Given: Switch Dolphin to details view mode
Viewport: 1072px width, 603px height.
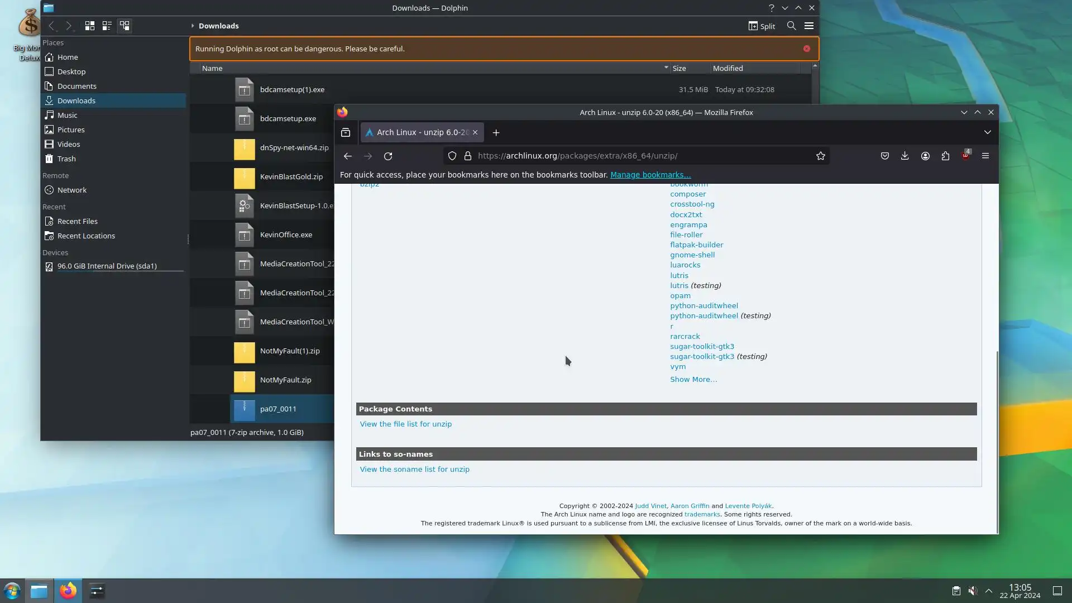Looking at the screenshot, I should (x=125, y=26).
